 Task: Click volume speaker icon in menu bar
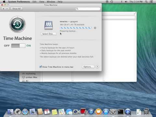tap(126, 2)
